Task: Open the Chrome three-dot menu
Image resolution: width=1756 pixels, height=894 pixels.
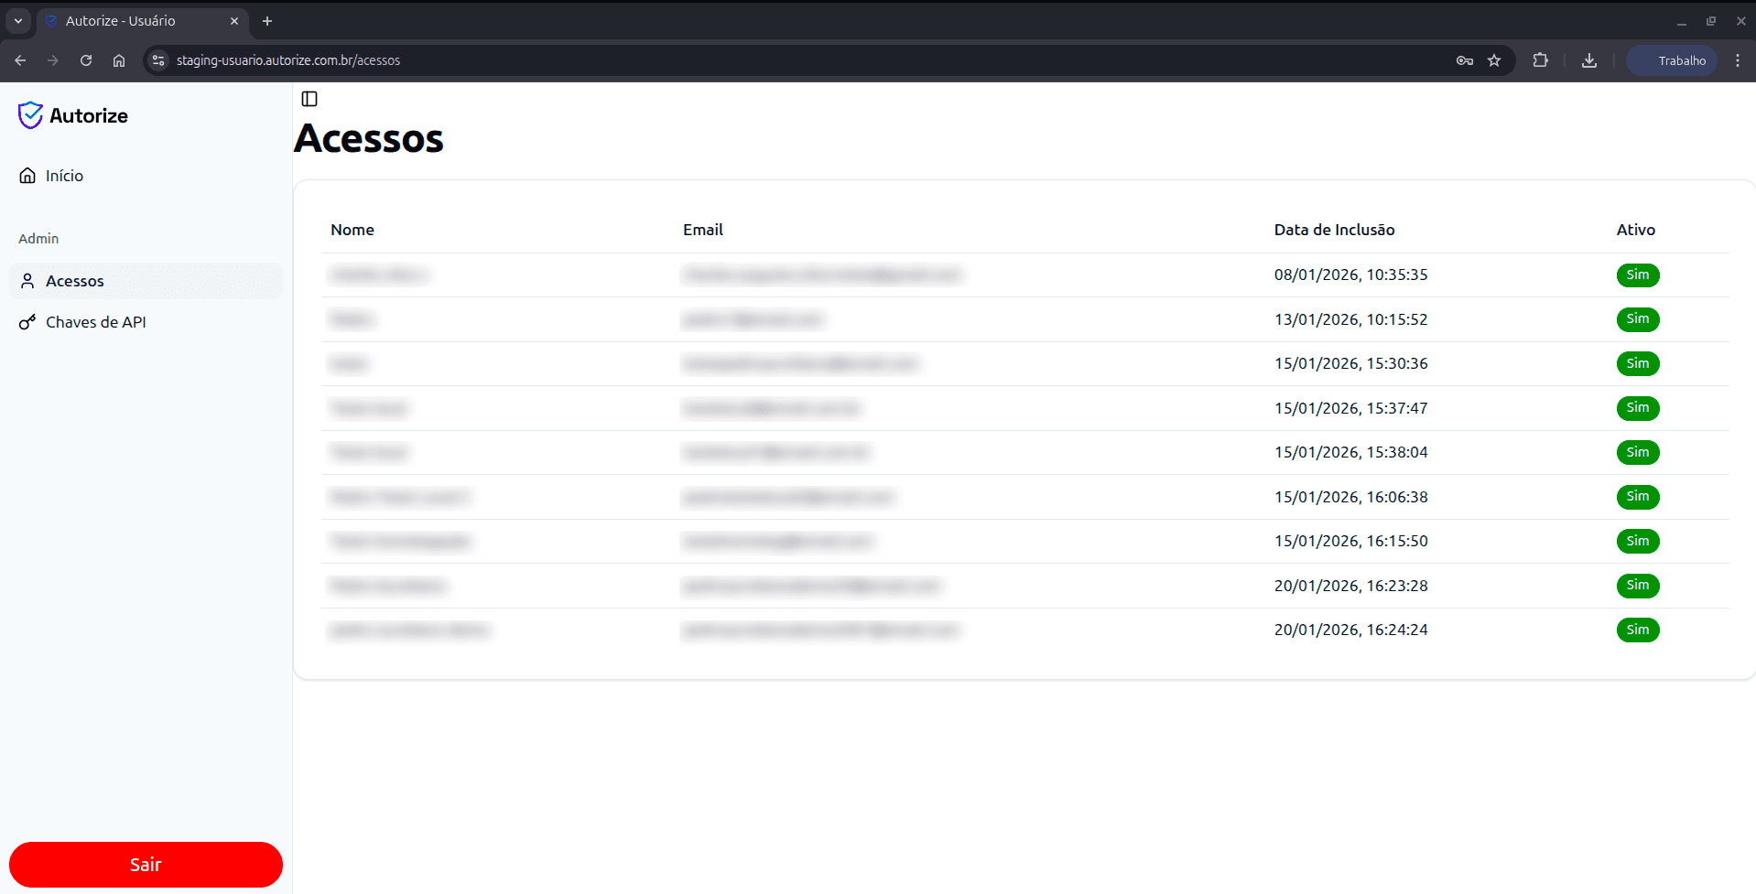Action: tap(1738, 60)
